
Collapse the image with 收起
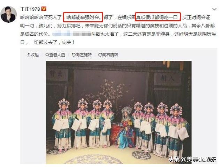click(33, 55)
